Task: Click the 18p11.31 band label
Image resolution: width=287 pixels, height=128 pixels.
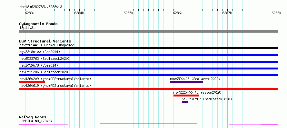Action: [27, 28]
